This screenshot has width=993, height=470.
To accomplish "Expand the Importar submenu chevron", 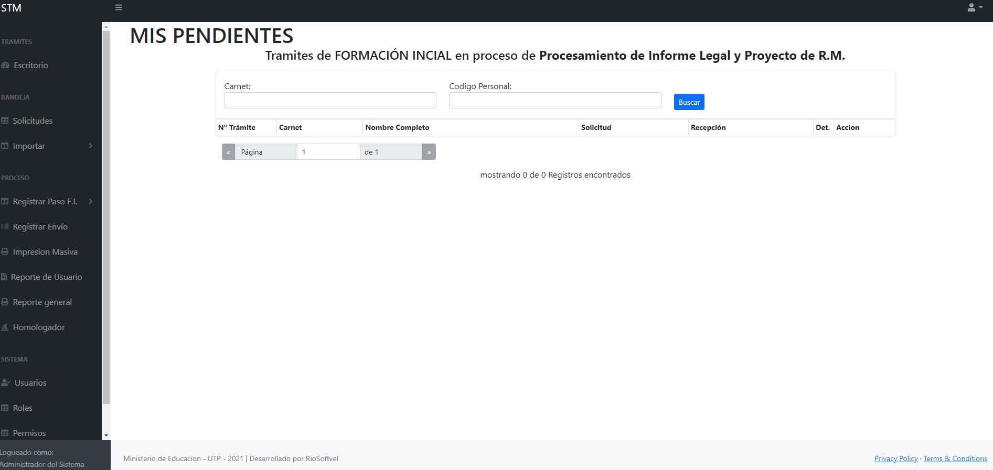I will 91,146.
